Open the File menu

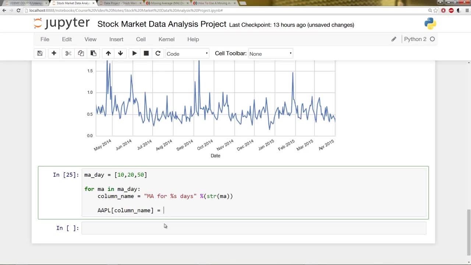tap(45, 39)
